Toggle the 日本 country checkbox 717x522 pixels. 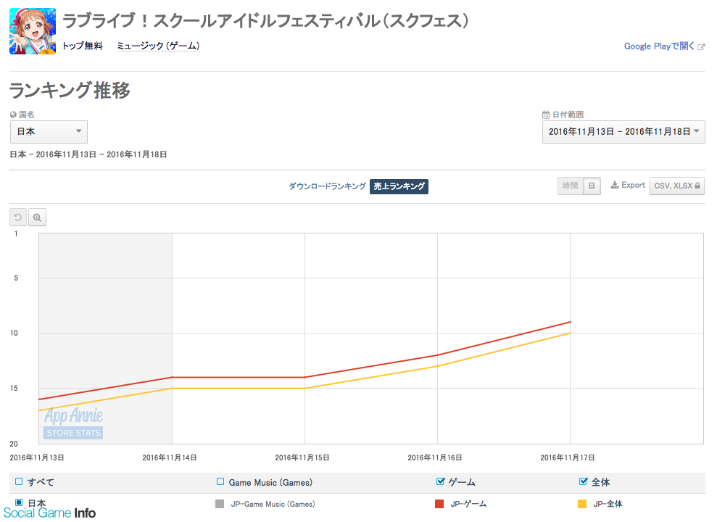19,502
